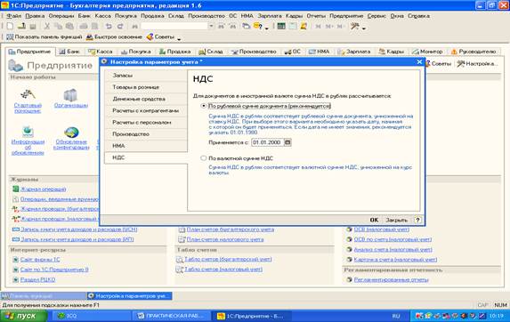Image resolution: width=510 pixels, height=322 pixels.
Task: Open the Зарплата menu
Action: pos(270,16)
